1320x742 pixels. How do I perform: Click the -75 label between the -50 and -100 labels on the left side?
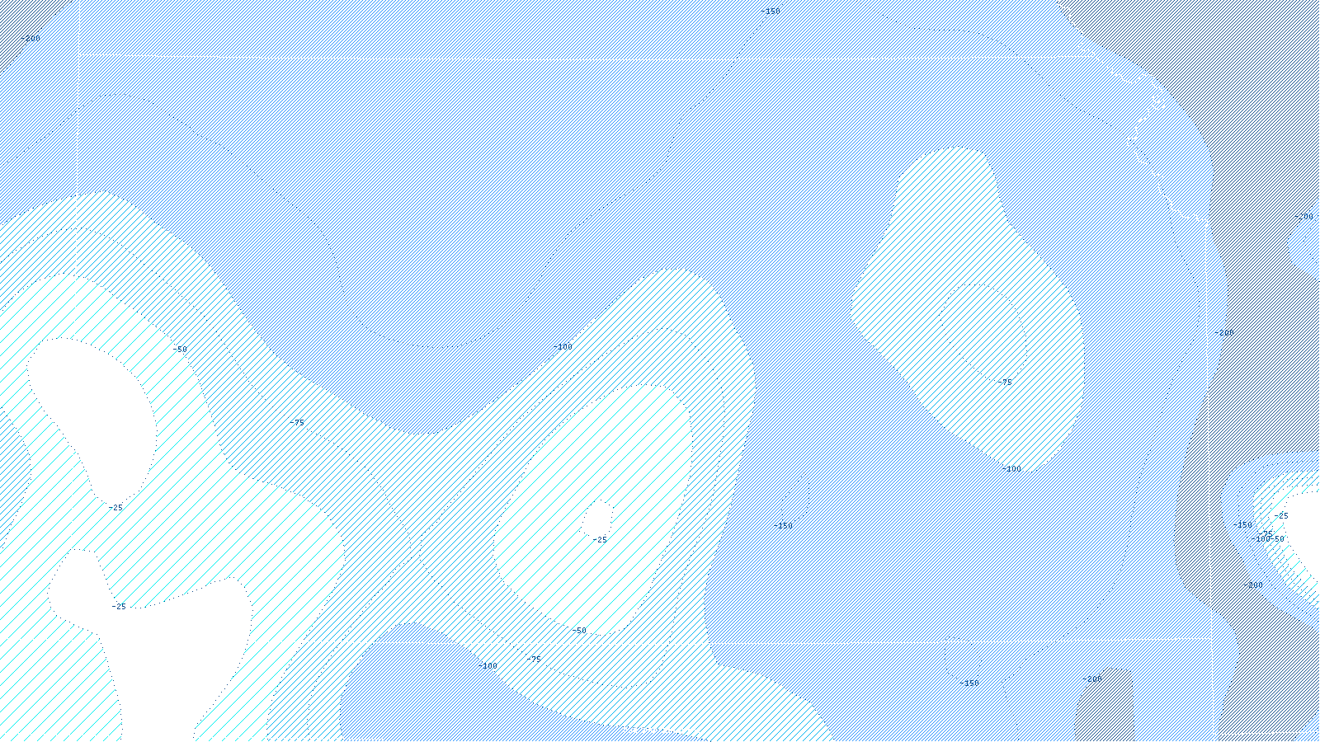point(297,423)
